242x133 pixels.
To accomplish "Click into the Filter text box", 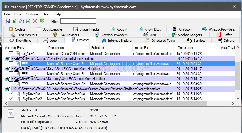I will [78, 21].
